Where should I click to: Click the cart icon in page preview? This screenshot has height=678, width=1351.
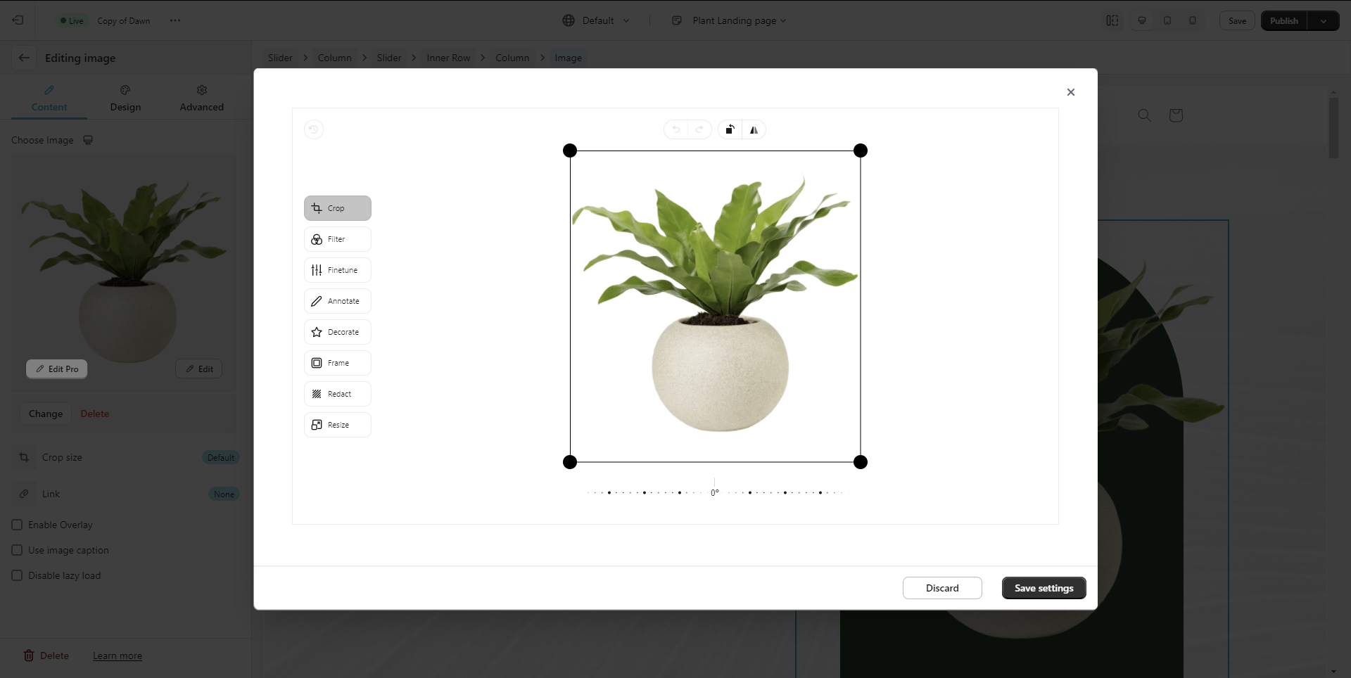[x=1176, y=115]
